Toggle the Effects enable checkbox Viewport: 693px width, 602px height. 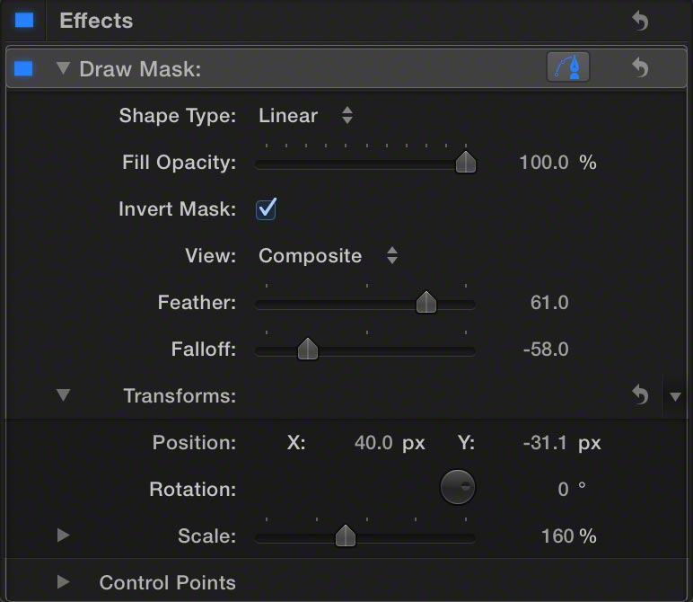[24, 20]
